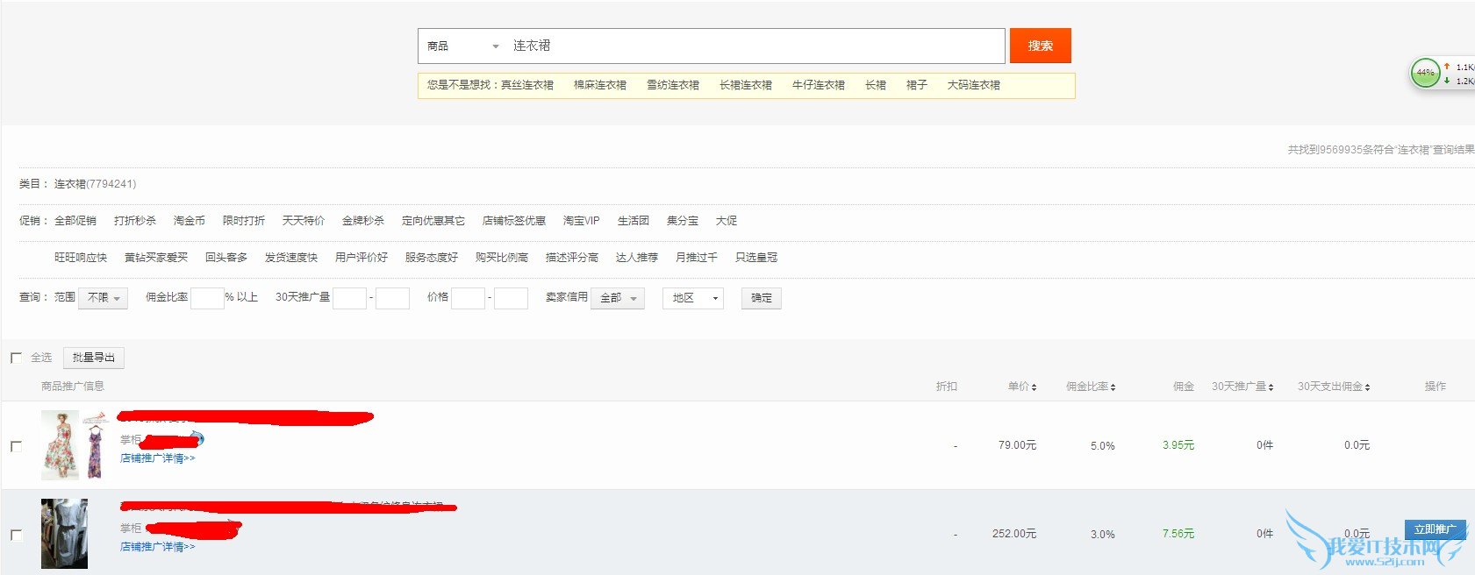Click the 价格 maximum input
Viewport: 1475px width, 575px height.
[511, 298]
